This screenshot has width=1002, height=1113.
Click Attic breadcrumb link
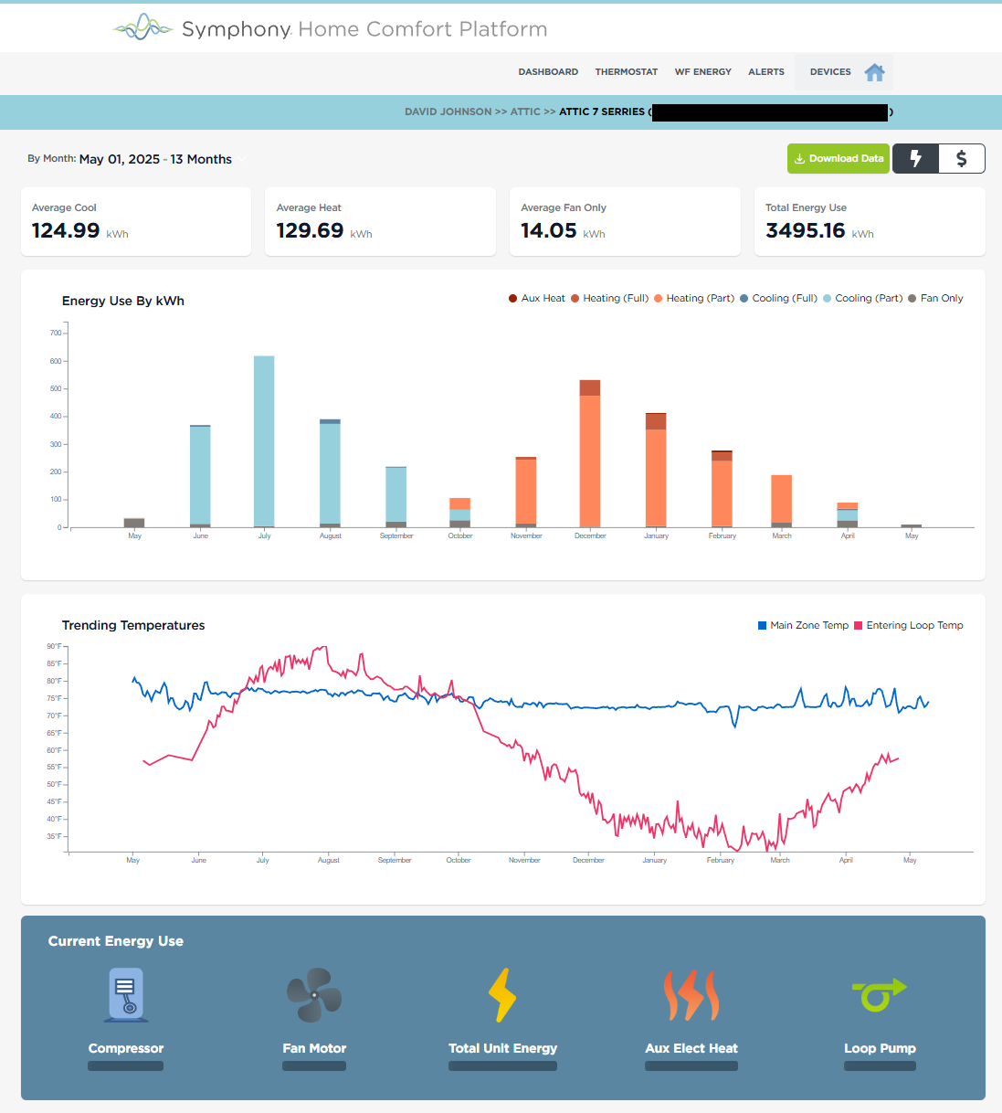(525, 111)
